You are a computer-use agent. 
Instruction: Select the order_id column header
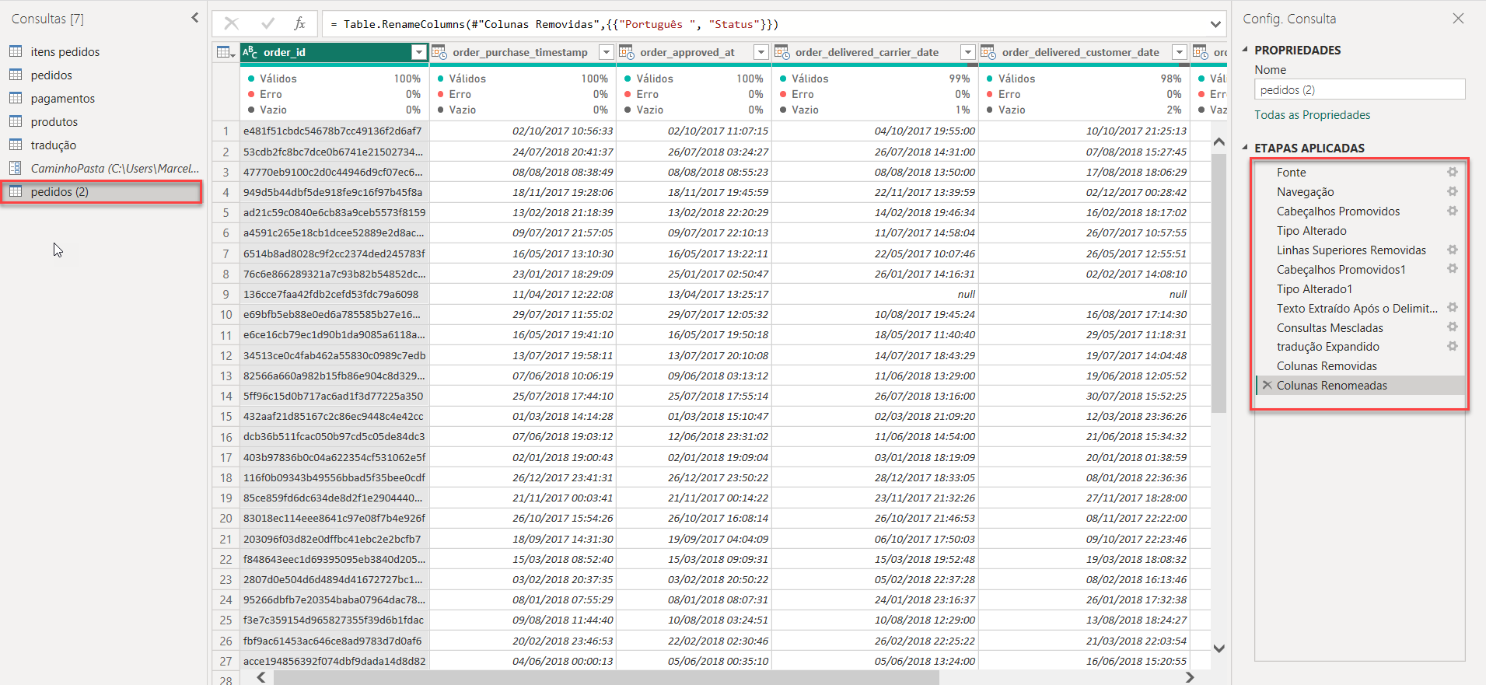334,52
